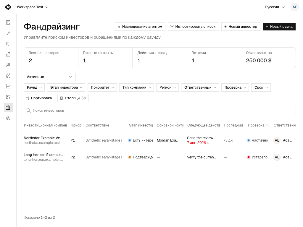Open the Сортировка options

39,98
